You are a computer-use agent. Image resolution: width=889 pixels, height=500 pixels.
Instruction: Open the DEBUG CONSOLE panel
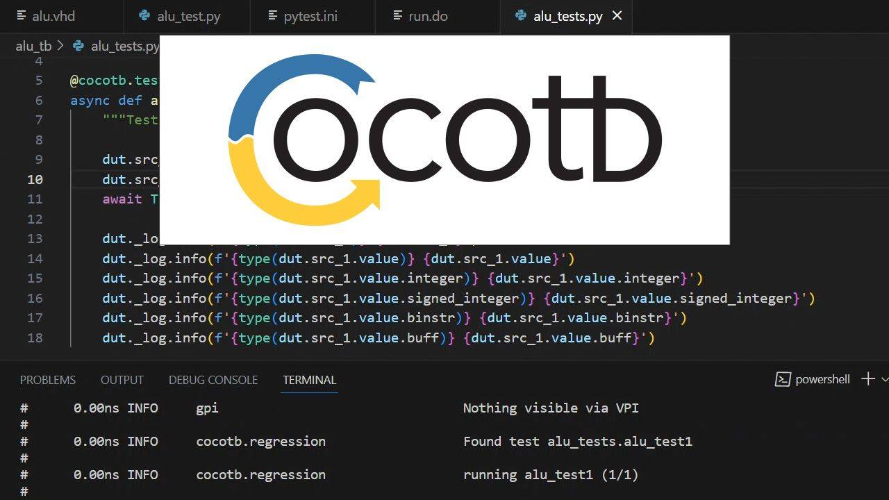pyautogui.click(x=213, y=380)
